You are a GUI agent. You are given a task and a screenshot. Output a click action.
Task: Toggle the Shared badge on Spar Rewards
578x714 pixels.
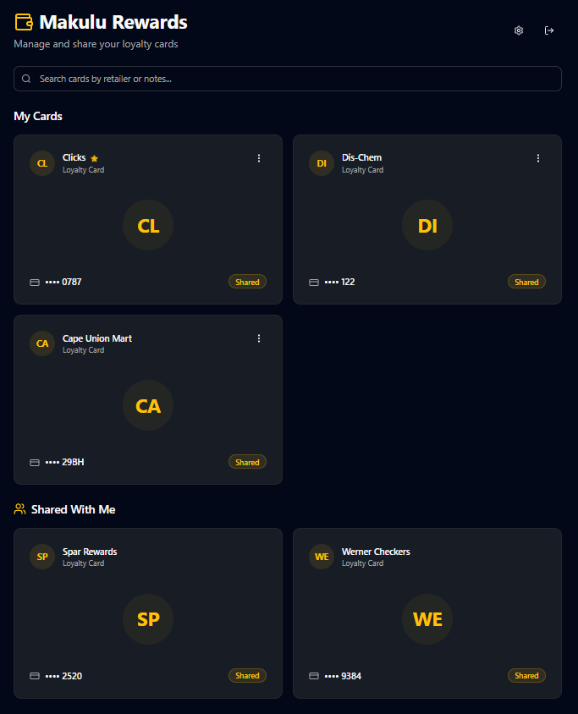pyautogui.click(x=247, y=676)
